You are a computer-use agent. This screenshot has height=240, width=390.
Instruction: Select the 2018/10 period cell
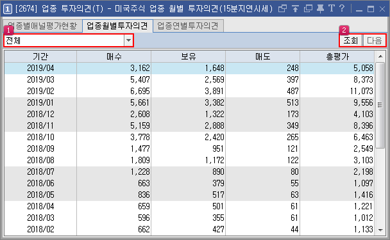point(40,137)
